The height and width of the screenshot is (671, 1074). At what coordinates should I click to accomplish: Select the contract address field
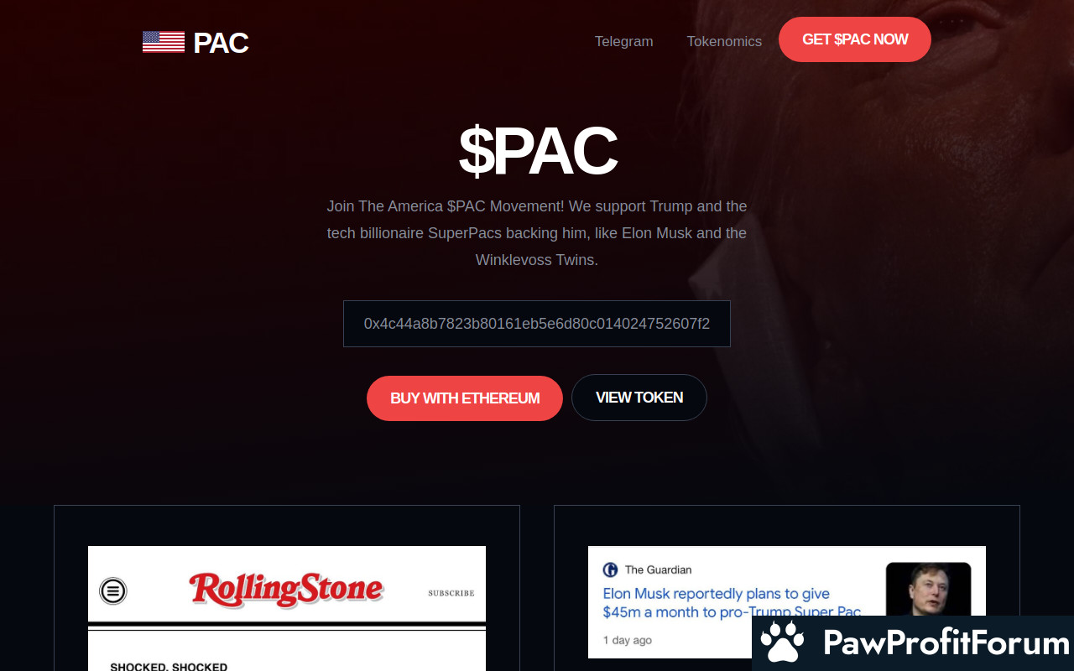(537, 324)
